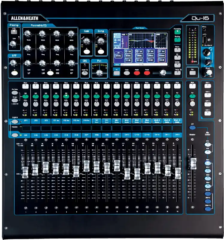The height and width of the screenshot is (240, 224).
Task: Tap the HPF frequency box on touchscreen
Action: (x=118, y=55)
